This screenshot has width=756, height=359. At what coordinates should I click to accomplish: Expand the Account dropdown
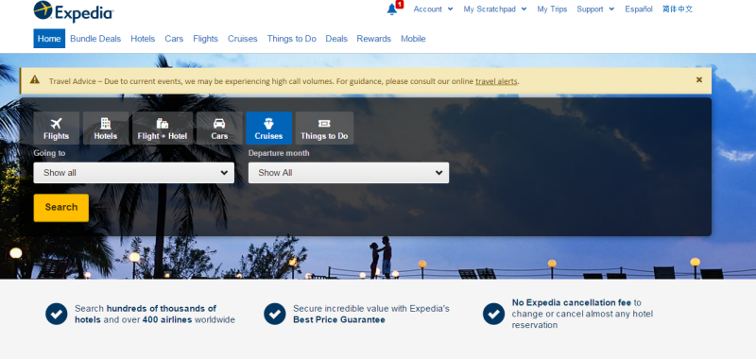[433, 9]
